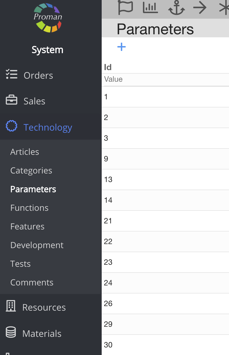Image resolution: width=229 pixels, height=355 pixels.
Task: Open the bar chart icon in toolbar
Action: click(x=150, y=8)
